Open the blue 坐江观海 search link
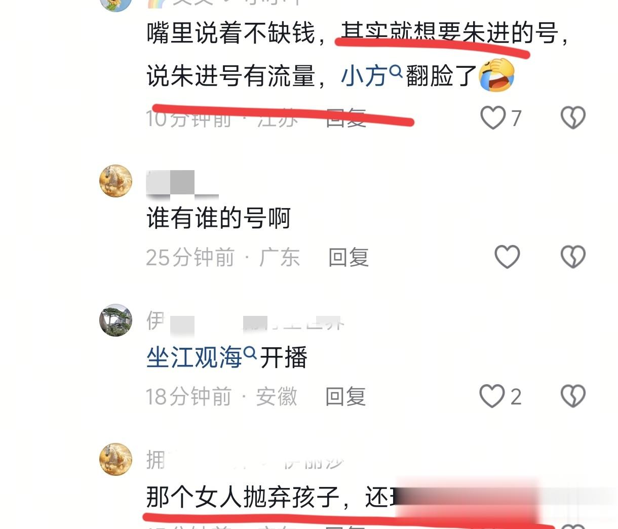The height and width of the screenshot is (529, 618). [x=195, y=358]
